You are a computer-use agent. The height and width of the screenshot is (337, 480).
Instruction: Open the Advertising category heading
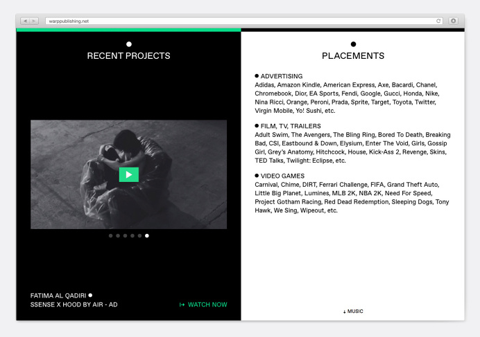click(x=281, y=76)
